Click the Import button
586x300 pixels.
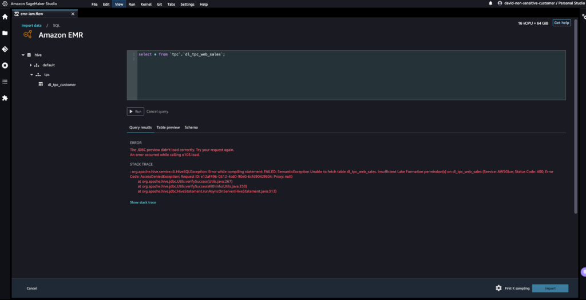pos(550,289)
